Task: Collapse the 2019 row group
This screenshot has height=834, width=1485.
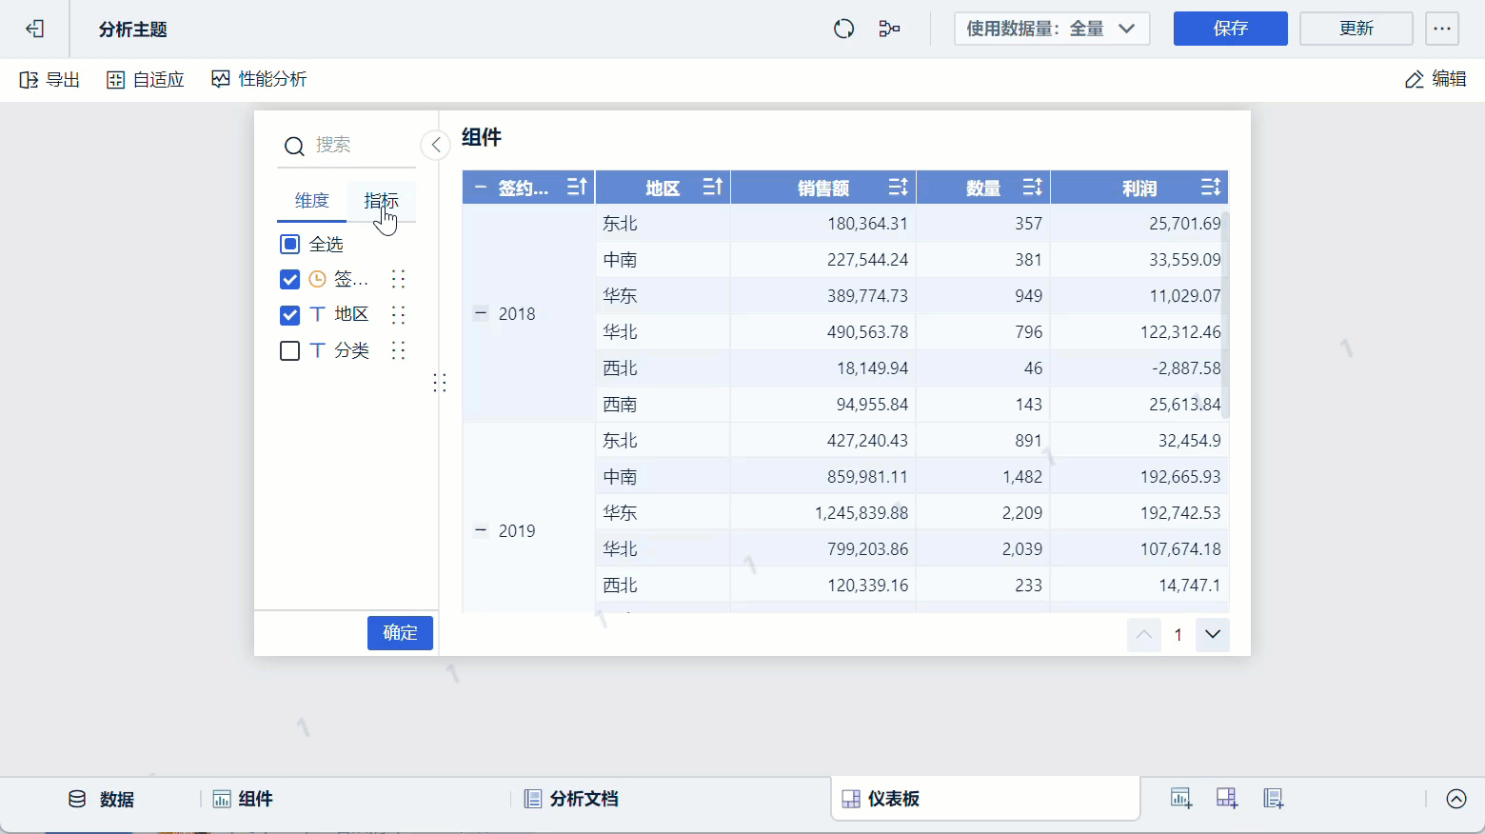Action: [x=481, y=530]
